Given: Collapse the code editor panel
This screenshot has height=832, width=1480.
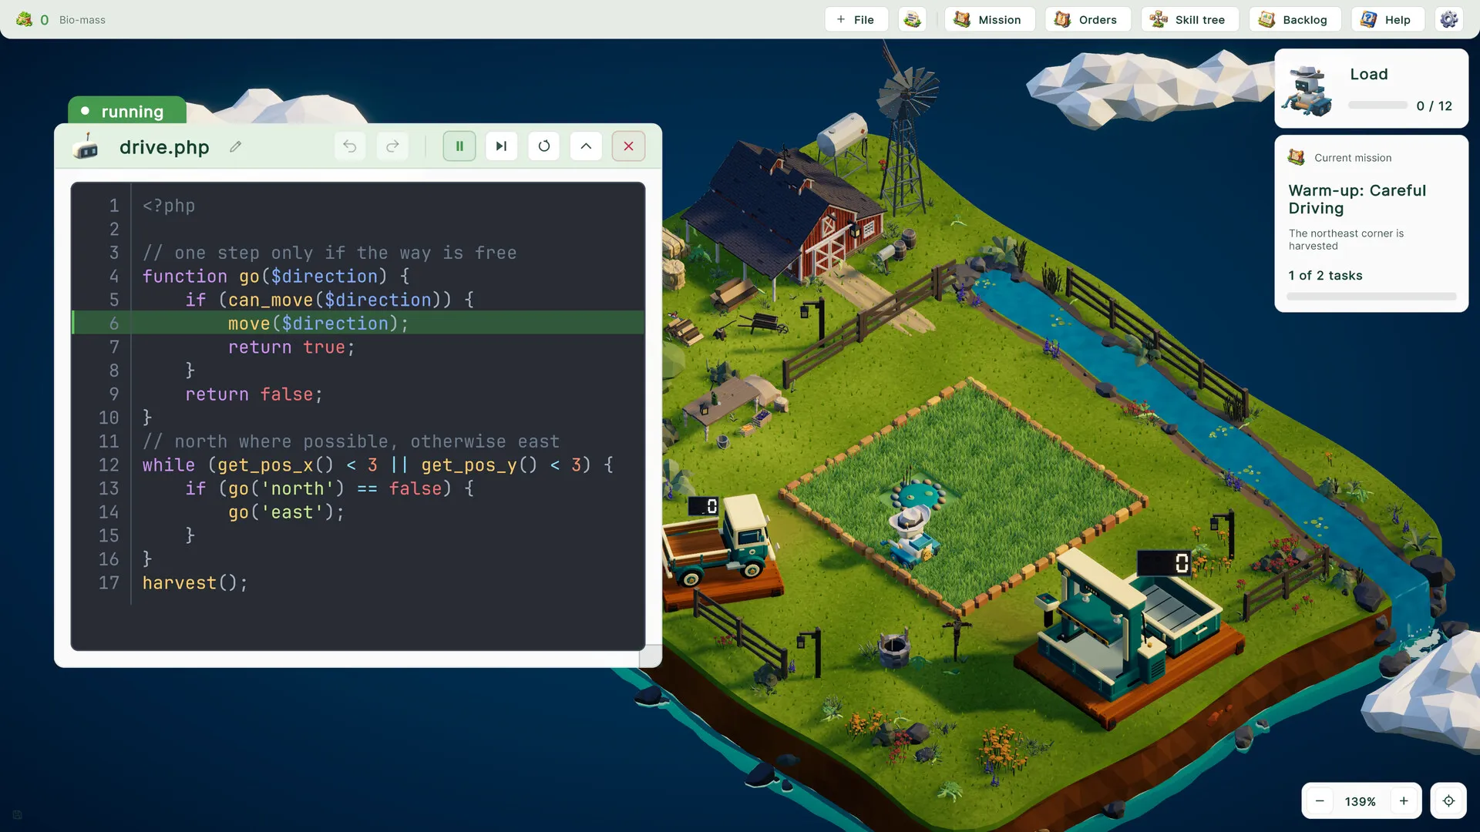Looking at the screenshot, I should [586, 146].
